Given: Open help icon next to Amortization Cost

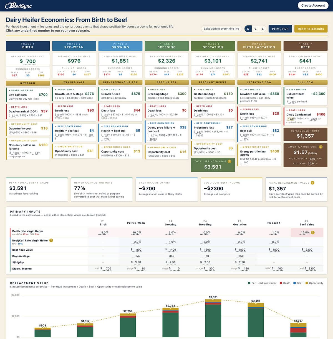Looking at the screenshot, I should tap(321, 147).
